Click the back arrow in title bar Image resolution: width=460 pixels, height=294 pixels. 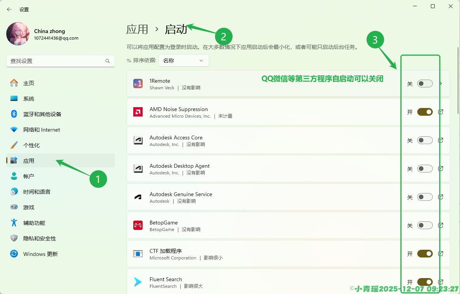(x=9, y=9)
